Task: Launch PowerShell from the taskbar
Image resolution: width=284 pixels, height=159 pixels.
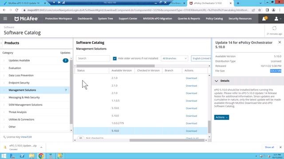Action: tap(22, 156)
